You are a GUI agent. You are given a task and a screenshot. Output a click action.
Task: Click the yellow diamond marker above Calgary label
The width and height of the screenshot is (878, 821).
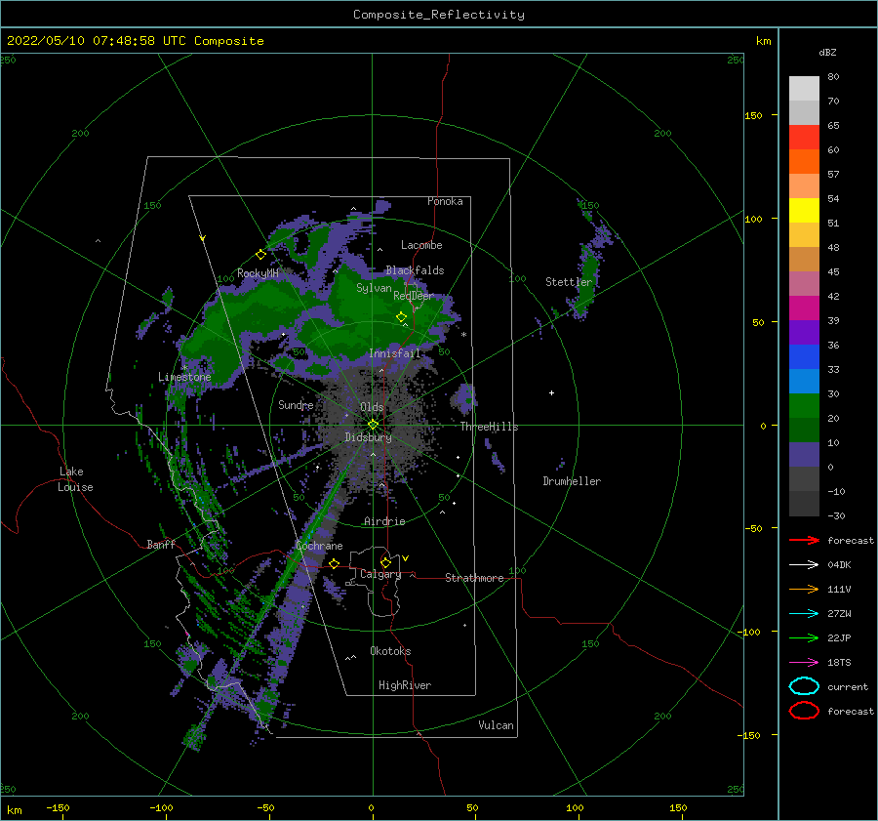(x=385, y=562)
